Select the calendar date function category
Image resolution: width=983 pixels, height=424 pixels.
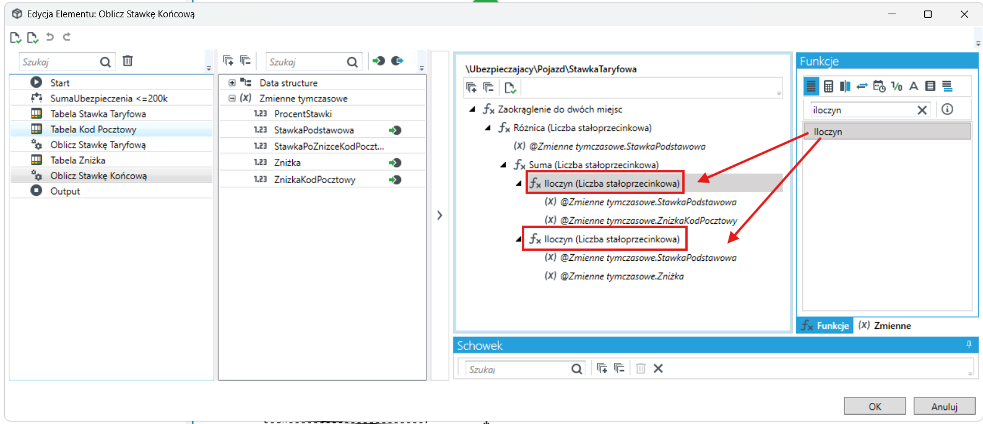pos(879,87)
